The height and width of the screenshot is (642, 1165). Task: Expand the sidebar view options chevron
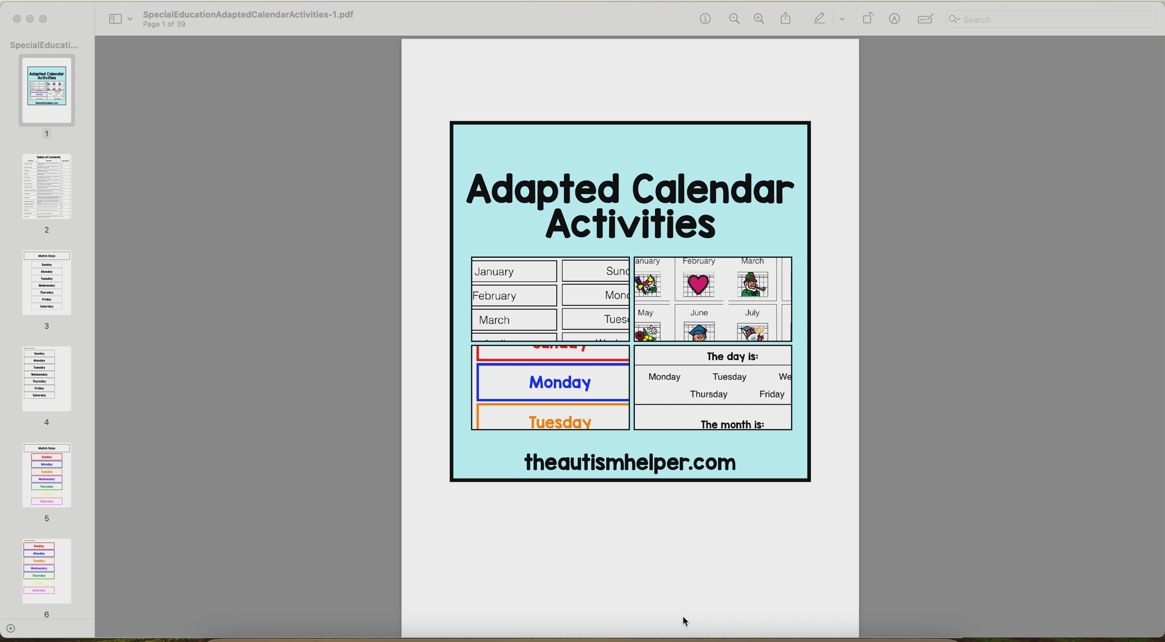tap(130, 19)
